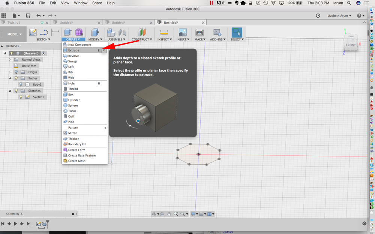Screen dimensions: 375x234
Task: Open timeline settings gear icon
Action: (364, 224)
